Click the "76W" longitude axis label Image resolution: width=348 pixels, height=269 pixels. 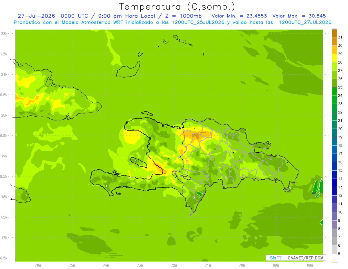38,265
